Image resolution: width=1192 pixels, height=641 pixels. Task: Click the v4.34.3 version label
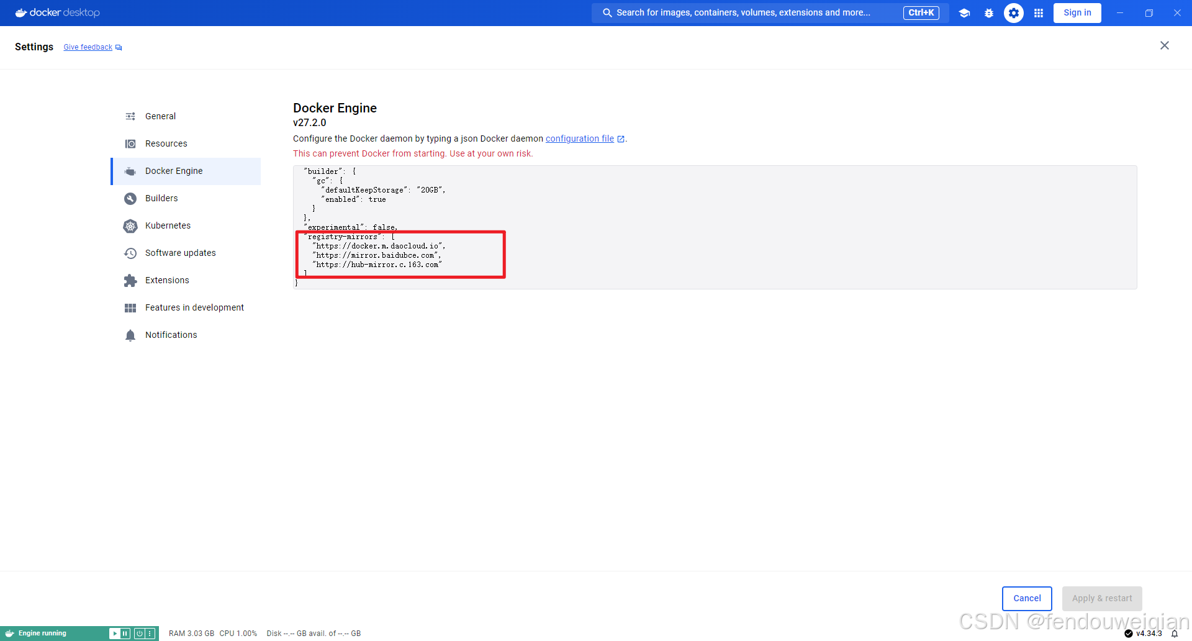tap(1149, 634)
